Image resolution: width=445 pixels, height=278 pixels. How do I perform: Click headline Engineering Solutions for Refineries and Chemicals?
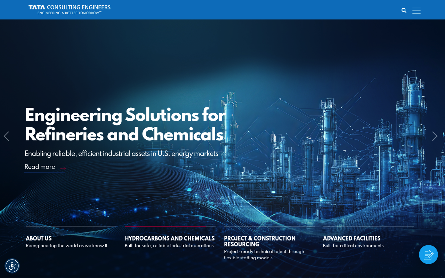point(126,125)
